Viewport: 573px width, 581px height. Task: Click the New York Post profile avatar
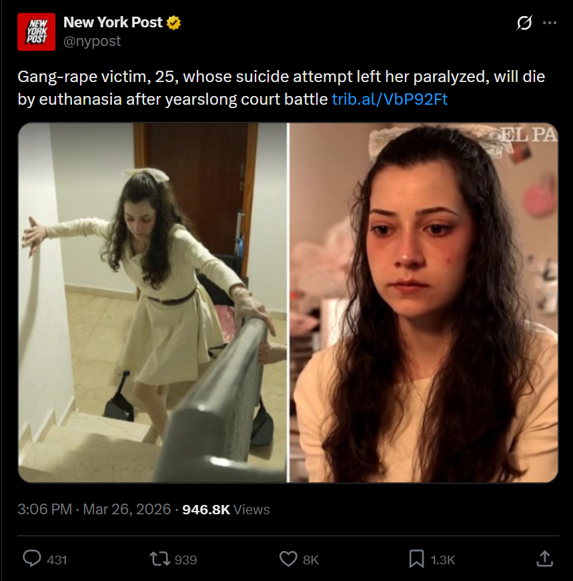[36, 32]
